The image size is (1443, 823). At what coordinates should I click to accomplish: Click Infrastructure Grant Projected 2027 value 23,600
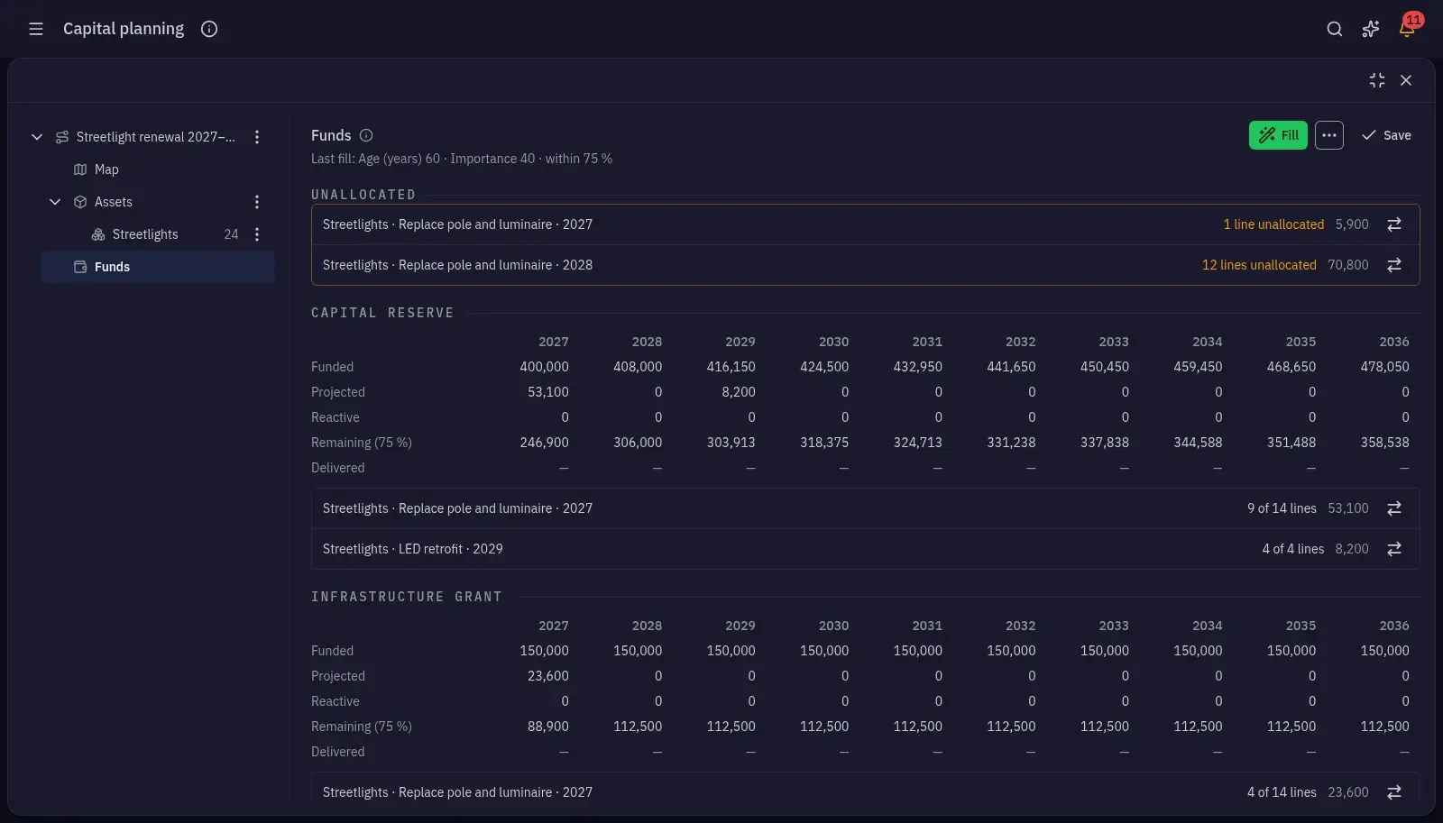548,676
